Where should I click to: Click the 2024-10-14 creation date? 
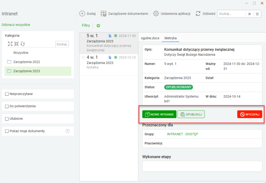pyautogui.click(x=232, y=96)
